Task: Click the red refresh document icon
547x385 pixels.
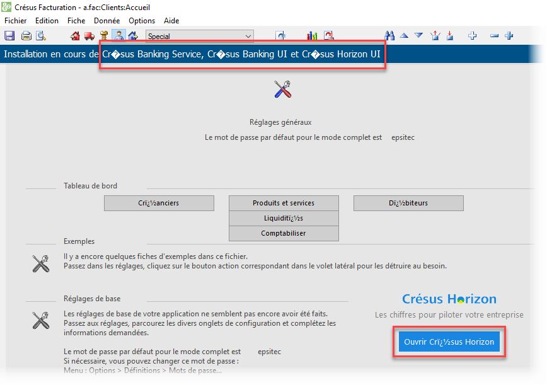Action: tap(328, 35)
